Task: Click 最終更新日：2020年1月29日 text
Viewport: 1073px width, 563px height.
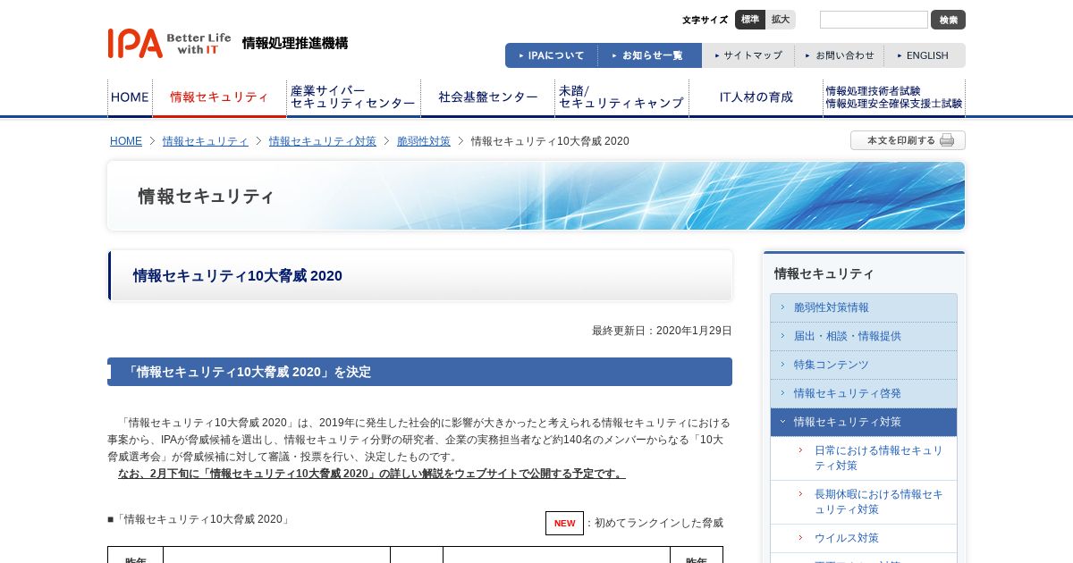Action: (662, 331)
